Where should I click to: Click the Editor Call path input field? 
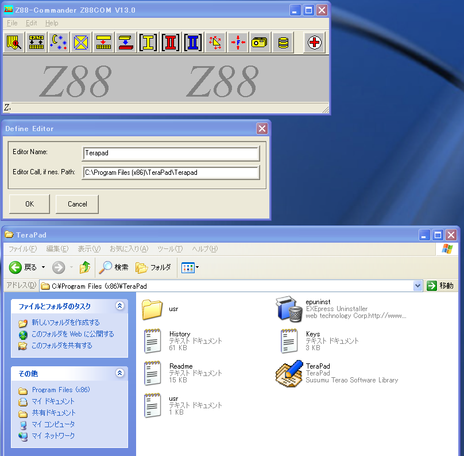pyautogui.click(x=171, y=173)
